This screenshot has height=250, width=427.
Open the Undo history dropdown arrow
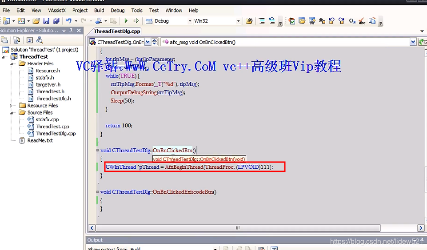[x=76, y=21]
